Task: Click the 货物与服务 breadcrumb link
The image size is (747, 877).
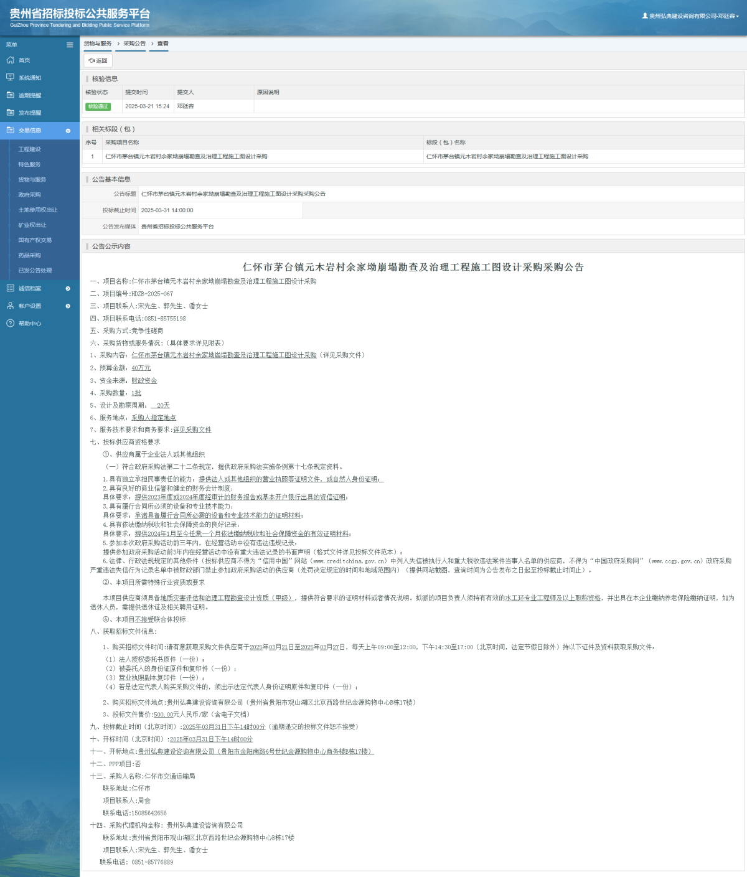Action: point(98,44)
